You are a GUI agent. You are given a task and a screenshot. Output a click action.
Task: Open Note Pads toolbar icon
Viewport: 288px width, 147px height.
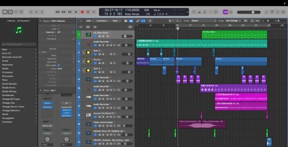(x=272, y=12)
